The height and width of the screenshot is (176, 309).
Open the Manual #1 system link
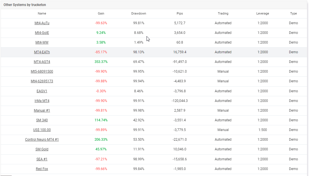point(42,110)
